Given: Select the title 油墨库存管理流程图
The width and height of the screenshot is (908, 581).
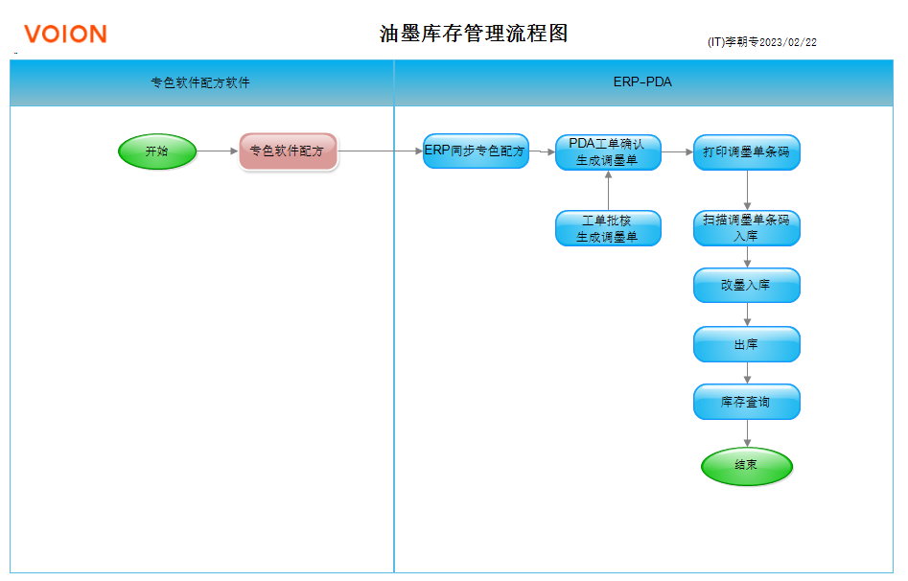Looking at the screenshot, I should point(474,34).
